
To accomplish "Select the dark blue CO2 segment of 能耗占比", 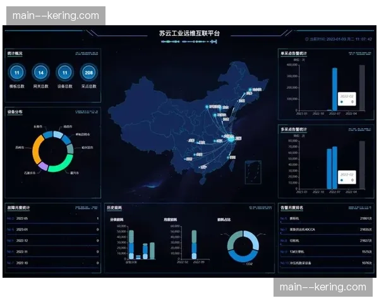I will tap(243, 256).
